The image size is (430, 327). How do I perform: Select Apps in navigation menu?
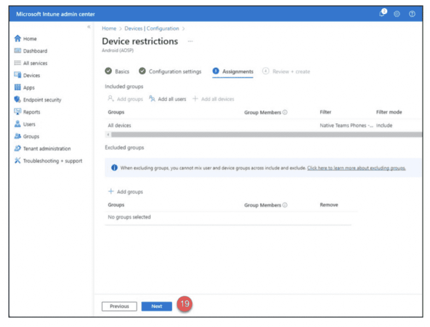pyautogui.click(x=29, y=87)
